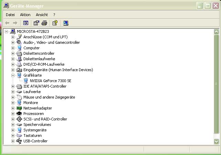Select Mäuse und andere Zeigegeräte entry

point(49,97)
